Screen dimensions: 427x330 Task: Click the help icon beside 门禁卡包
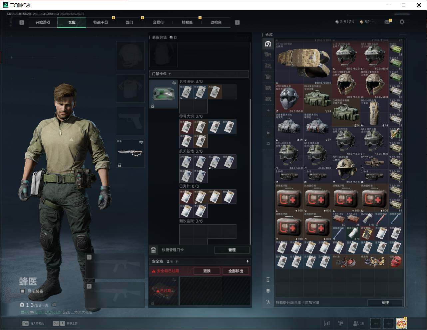point(170,74)
